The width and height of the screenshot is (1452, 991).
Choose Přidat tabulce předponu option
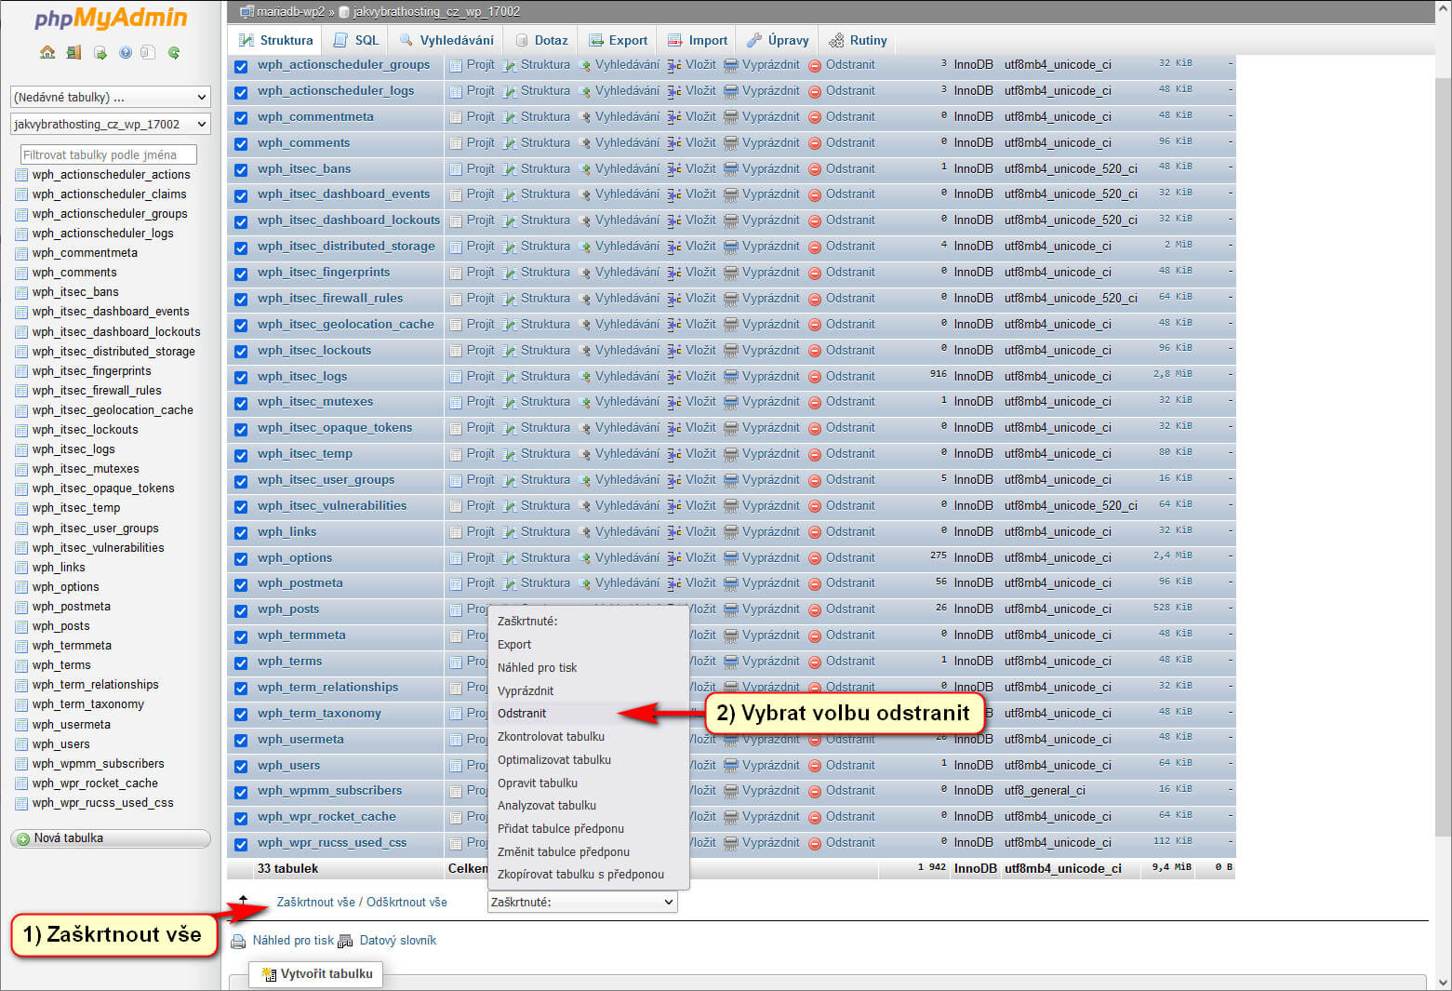(561, 828)
